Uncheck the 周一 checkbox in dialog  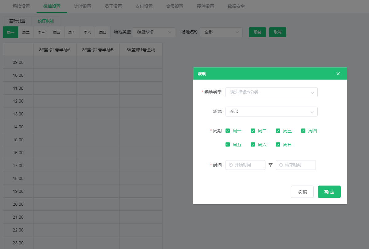[x=228, y=131]
